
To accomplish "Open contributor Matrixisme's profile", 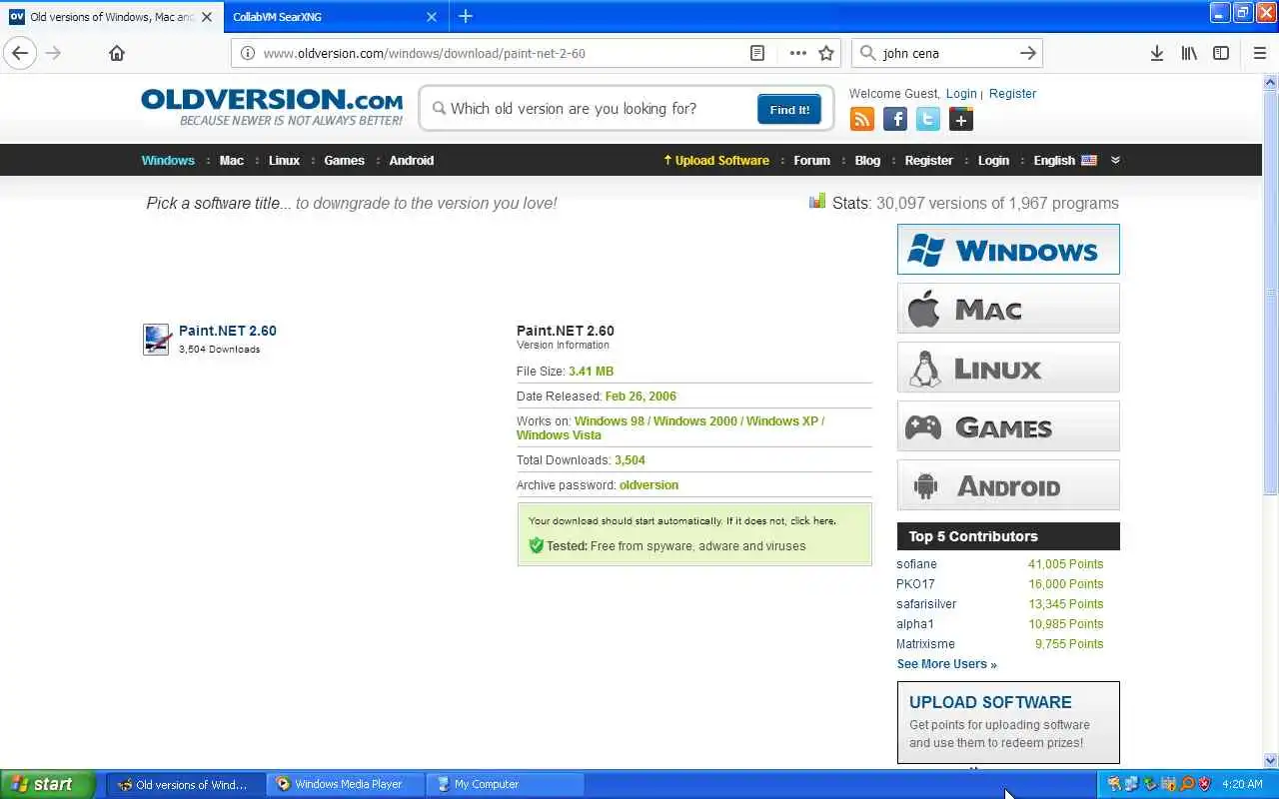I will [925, 644].
